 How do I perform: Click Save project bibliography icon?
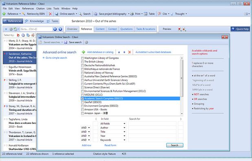pos(95,14)
